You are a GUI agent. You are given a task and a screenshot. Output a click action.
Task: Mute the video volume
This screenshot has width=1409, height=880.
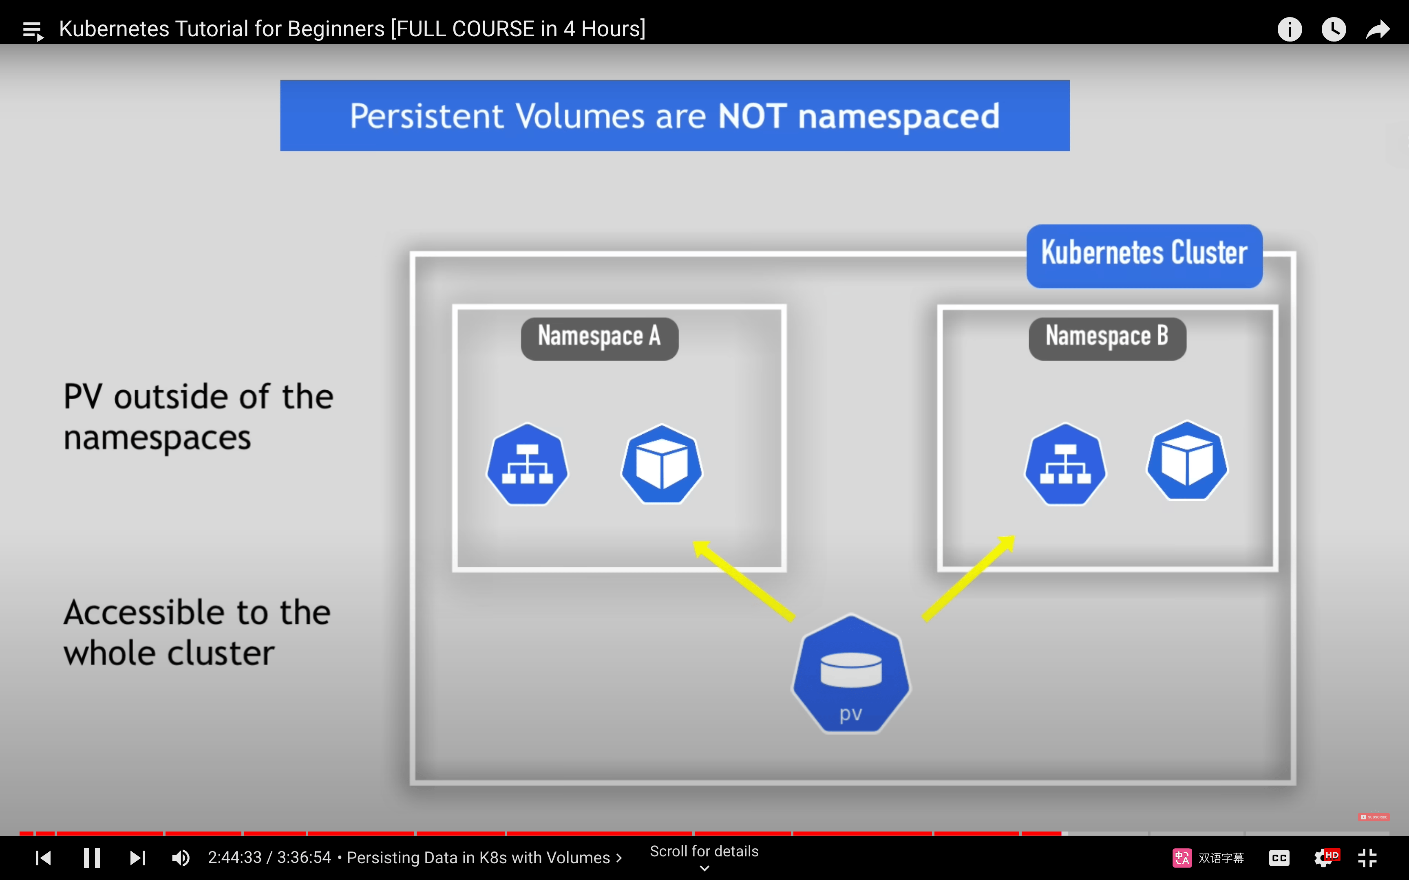click(x=181, y=857)
